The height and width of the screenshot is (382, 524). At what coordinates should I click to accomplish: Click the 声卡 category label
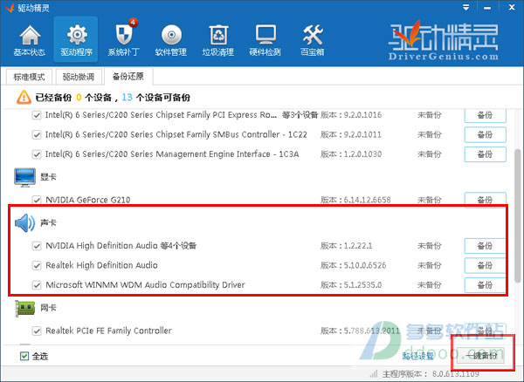click(x=48, y=223)
